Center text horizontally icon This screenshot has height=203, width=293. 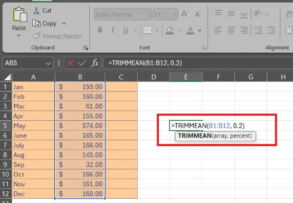coord(231,30)
